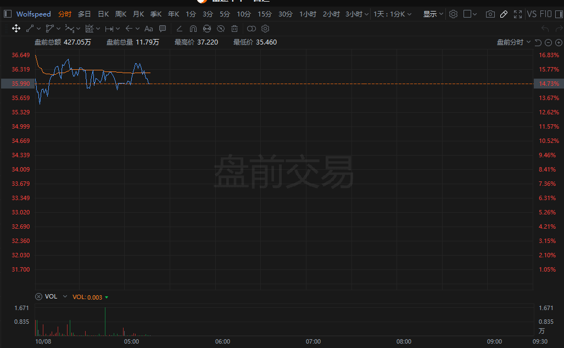564x348 pixels.
Task: Open chart settings gear in top bar
Action: 453,14
